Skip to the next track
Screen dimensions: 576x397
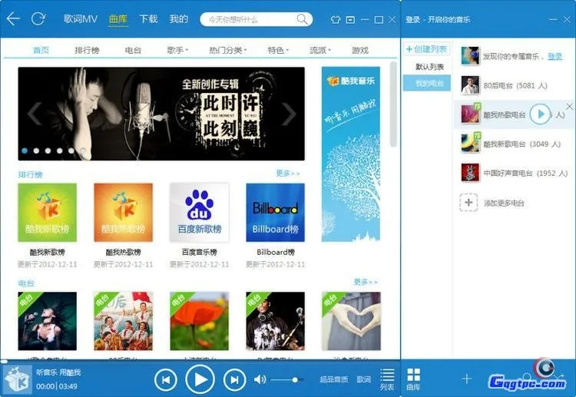point(233,379)
